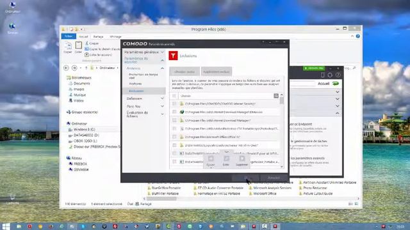Open the Corbeille desktop icon
Image resolution: width=410 pixels, height=230 pixels.
point(12,199)
